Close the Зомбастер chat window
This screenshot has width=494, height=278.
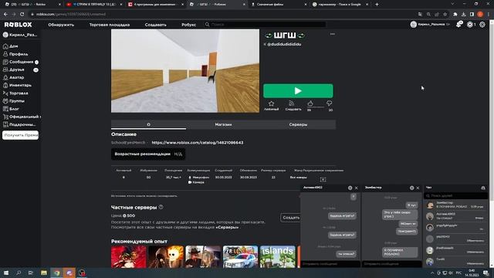(x=418, y=188)
